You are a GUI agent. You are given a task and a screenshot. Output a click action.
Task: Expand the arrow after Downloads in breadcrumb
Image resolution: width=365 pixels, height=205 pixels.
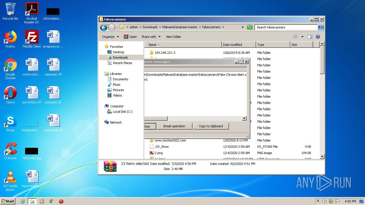160,27
